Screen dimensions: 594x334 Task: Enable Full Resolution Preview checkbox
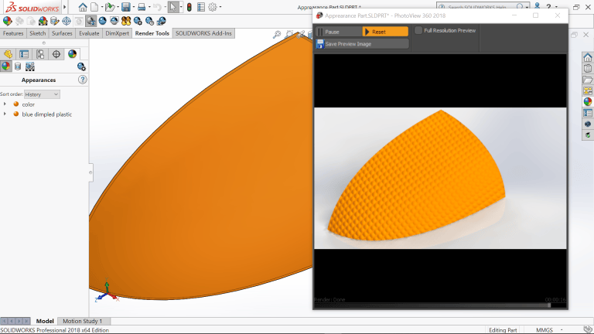418,30
